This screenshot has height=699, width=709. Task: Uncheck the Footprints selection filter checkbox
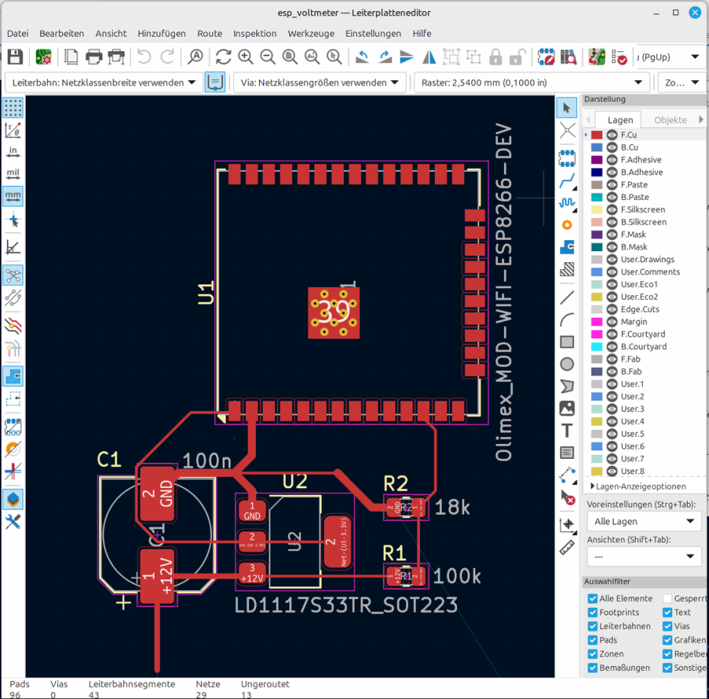coord(592,612)
